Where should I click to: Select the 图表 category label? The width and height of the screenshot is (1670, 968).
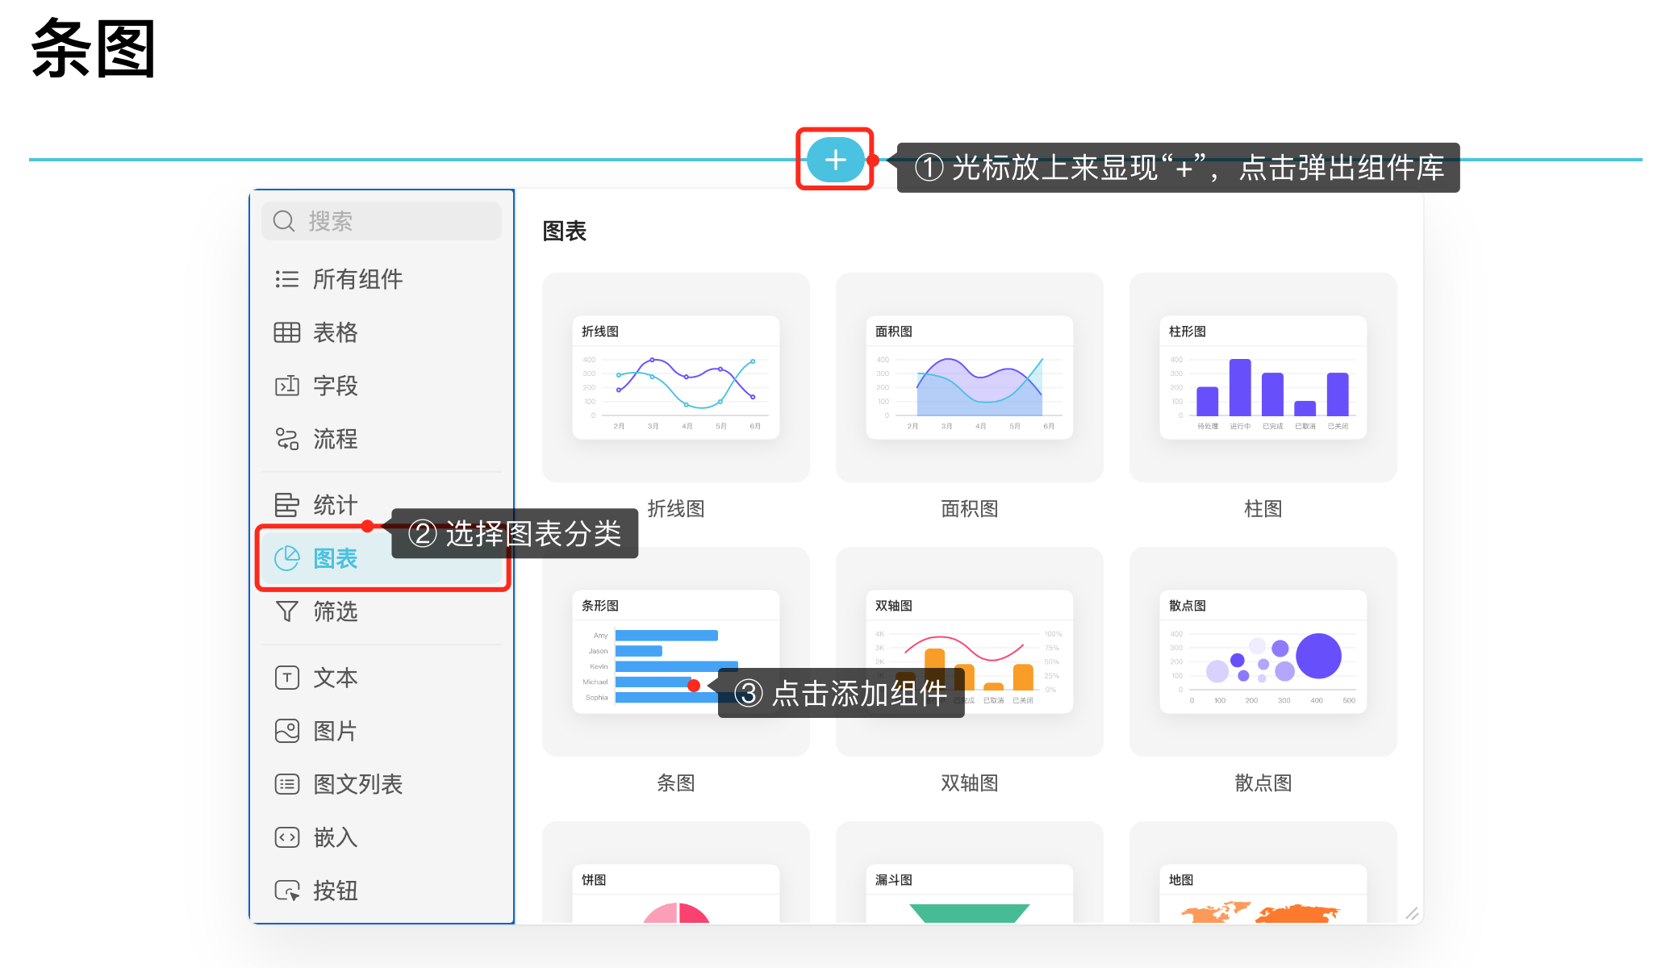[x=335, y=558]
